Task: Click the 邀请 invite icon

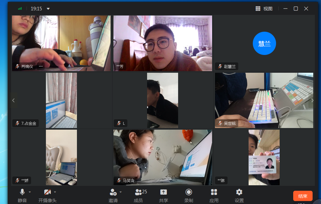Action: click(113, 192)
